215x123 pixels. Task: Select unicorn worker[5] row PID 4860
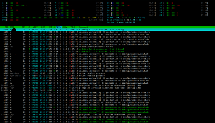(107, 81)
